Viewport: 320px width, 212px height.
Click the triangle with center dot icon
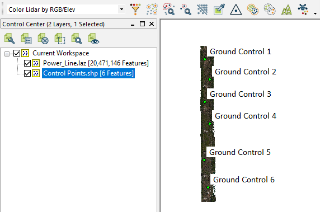pyautogui.click(x=236, y=10)
